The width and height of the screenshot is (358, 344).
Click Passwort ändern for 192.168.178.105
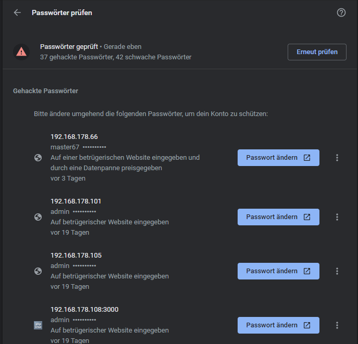pyautogui.click(x=278, y=271)
